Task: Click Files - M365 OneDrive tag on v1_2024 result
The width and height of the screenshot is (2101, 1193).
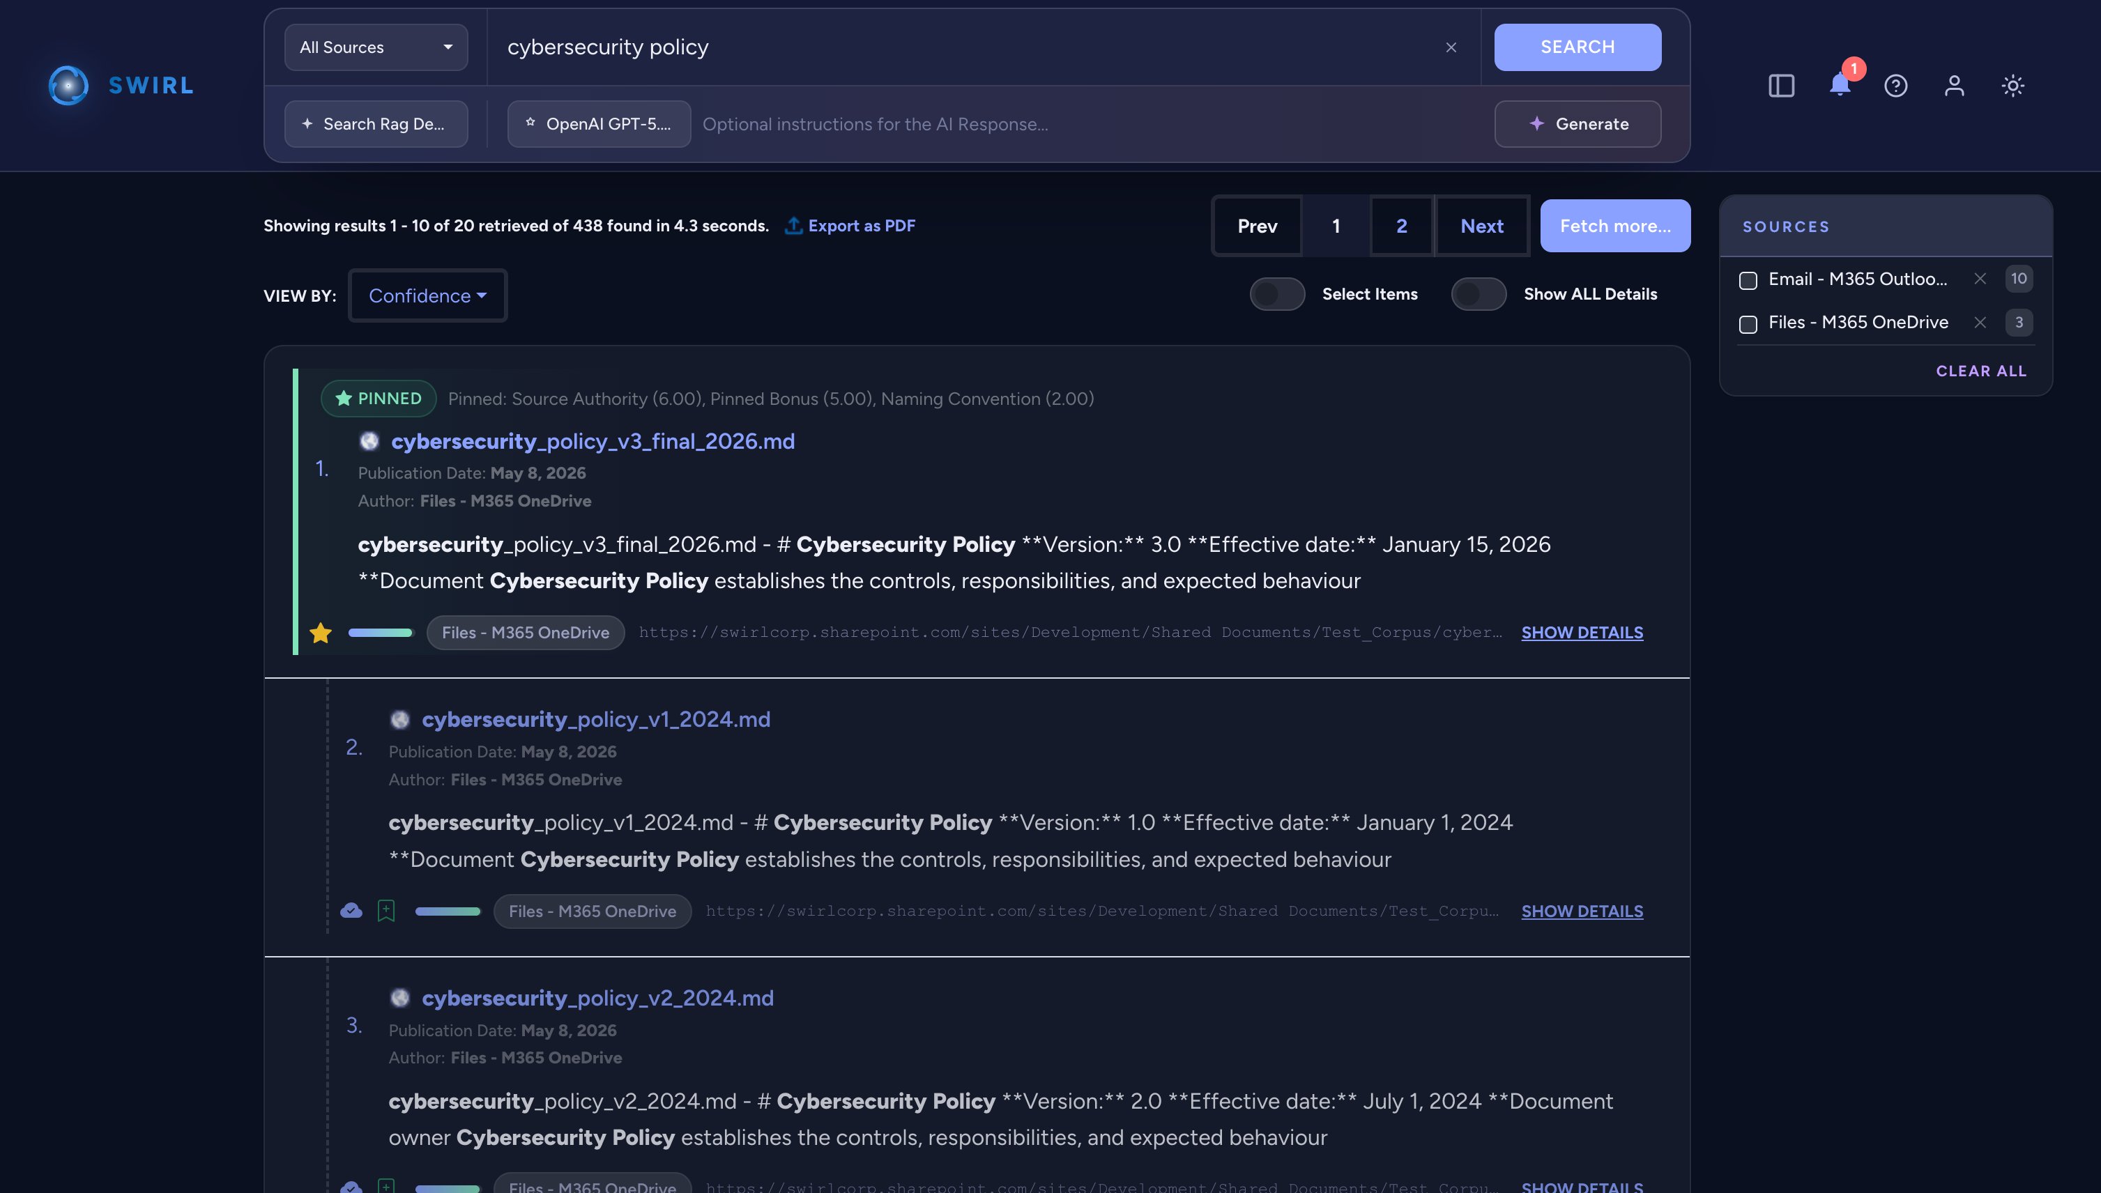Action: click(x=593, y=911)
